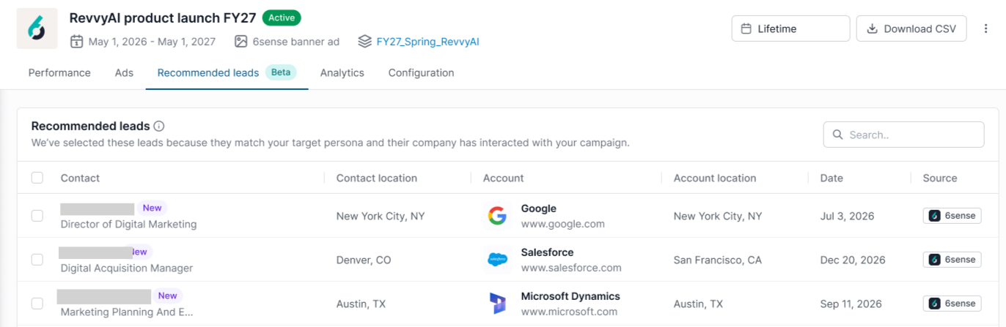
Task: Click the Date column header
Action: pos(831,178)
